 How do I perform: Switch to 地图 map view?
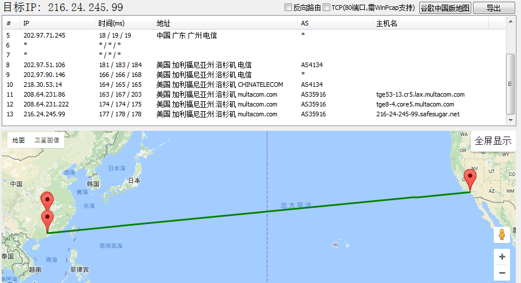pyautogui.click(x=17, y=140)
